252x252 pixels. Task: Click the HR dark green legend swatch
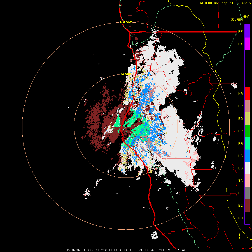[x=247, y=131]
